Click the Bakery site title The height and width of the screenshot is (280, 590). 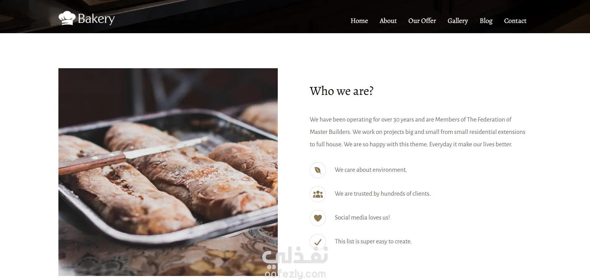(x=96, y=19)
